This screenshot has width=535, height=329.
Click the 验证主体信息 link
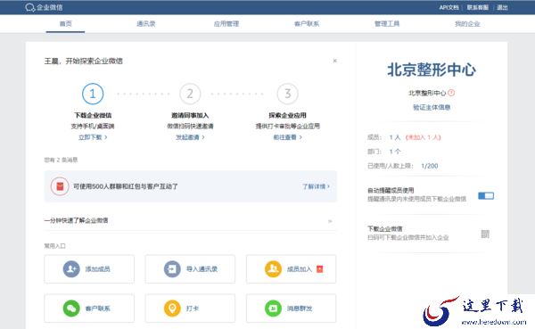pos(432,108)
